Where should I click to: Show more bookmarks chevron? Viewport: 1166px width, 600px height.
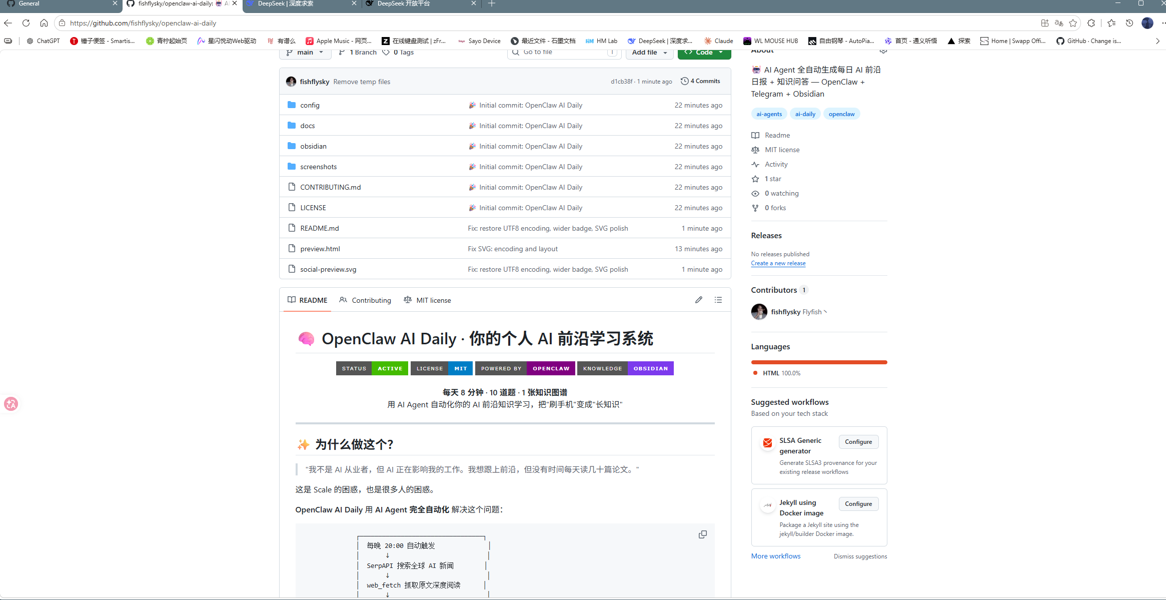1157,41
